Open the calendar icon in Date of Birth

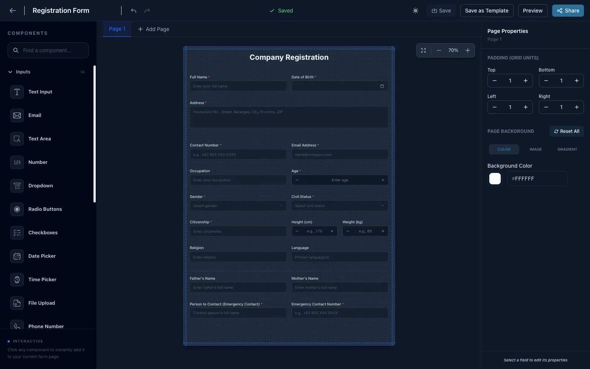click(382, 86)
